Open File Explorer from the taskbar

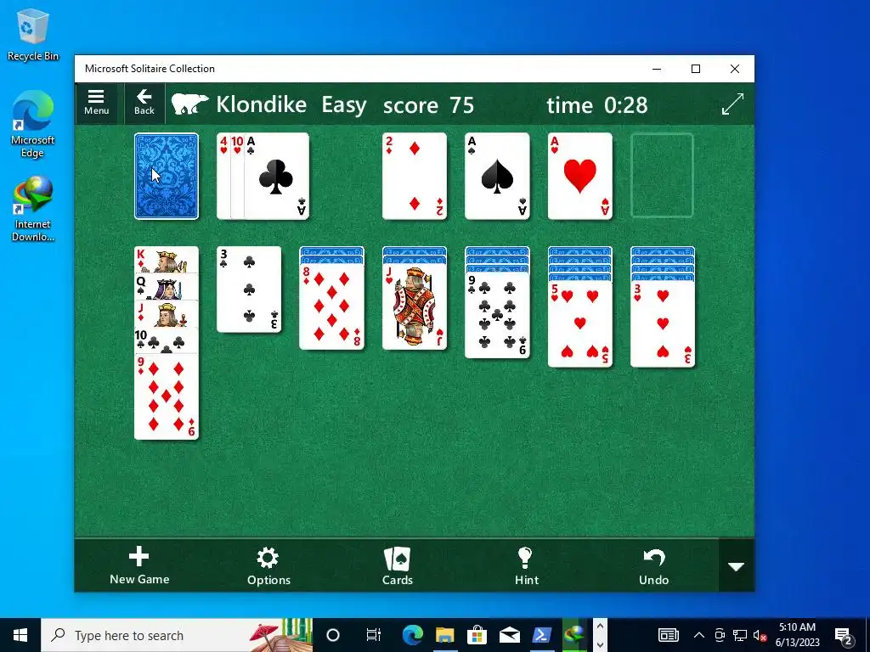pos(445,635)
